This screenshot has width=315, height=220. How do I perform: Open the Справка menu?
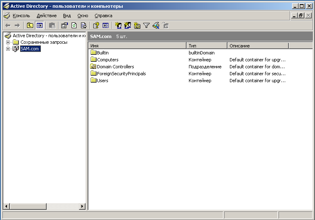[x=103, y=16]
